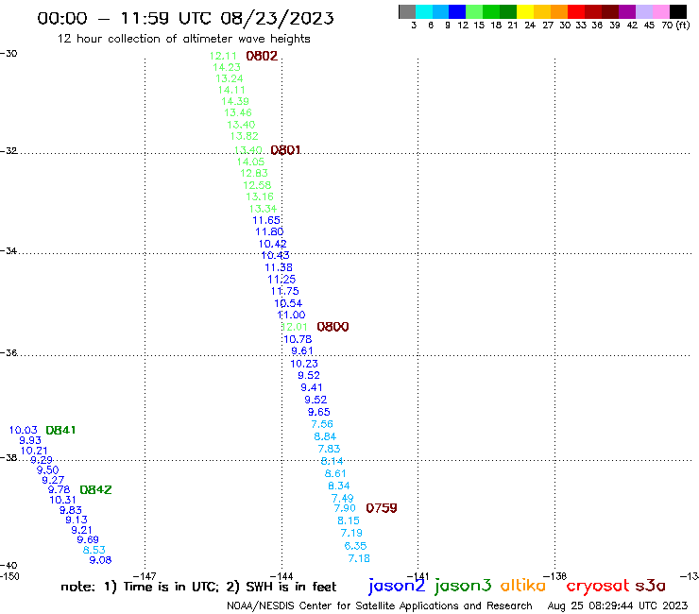Screen dimensions: 699x614
Task: Click the subtitle '12 hour collection of altimeter wave heights'
Action: [183, 39]
